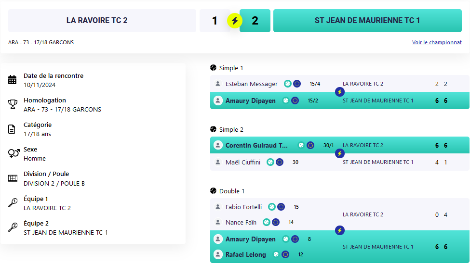Click the lightning badge in Simple 1
This screenshot has height=264, width=470.
click(x=340, y=92)
